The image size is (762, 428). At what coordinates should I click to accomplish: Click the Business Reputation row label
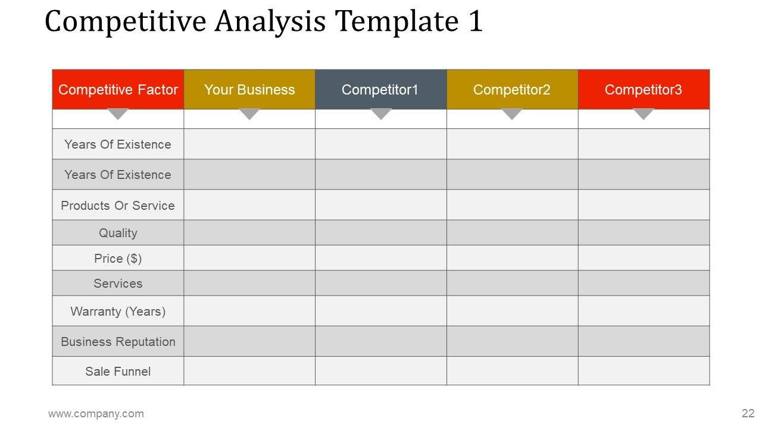coord(118,342)
